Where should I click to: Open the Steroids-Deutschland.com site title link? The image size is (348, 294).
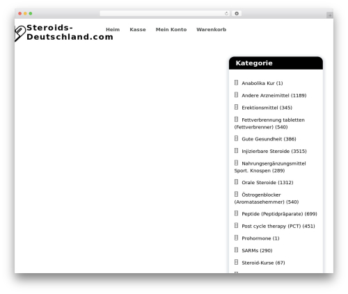(70, 32)
